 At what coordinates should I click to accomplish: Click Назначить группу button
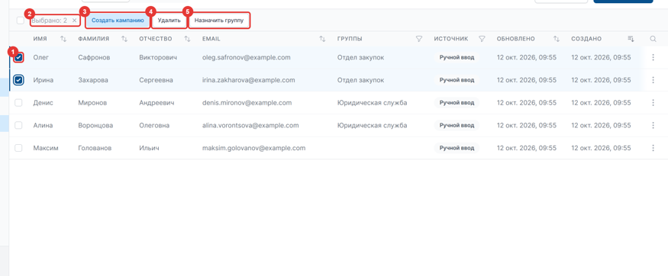pyautogui.click(x=219, y=21)
